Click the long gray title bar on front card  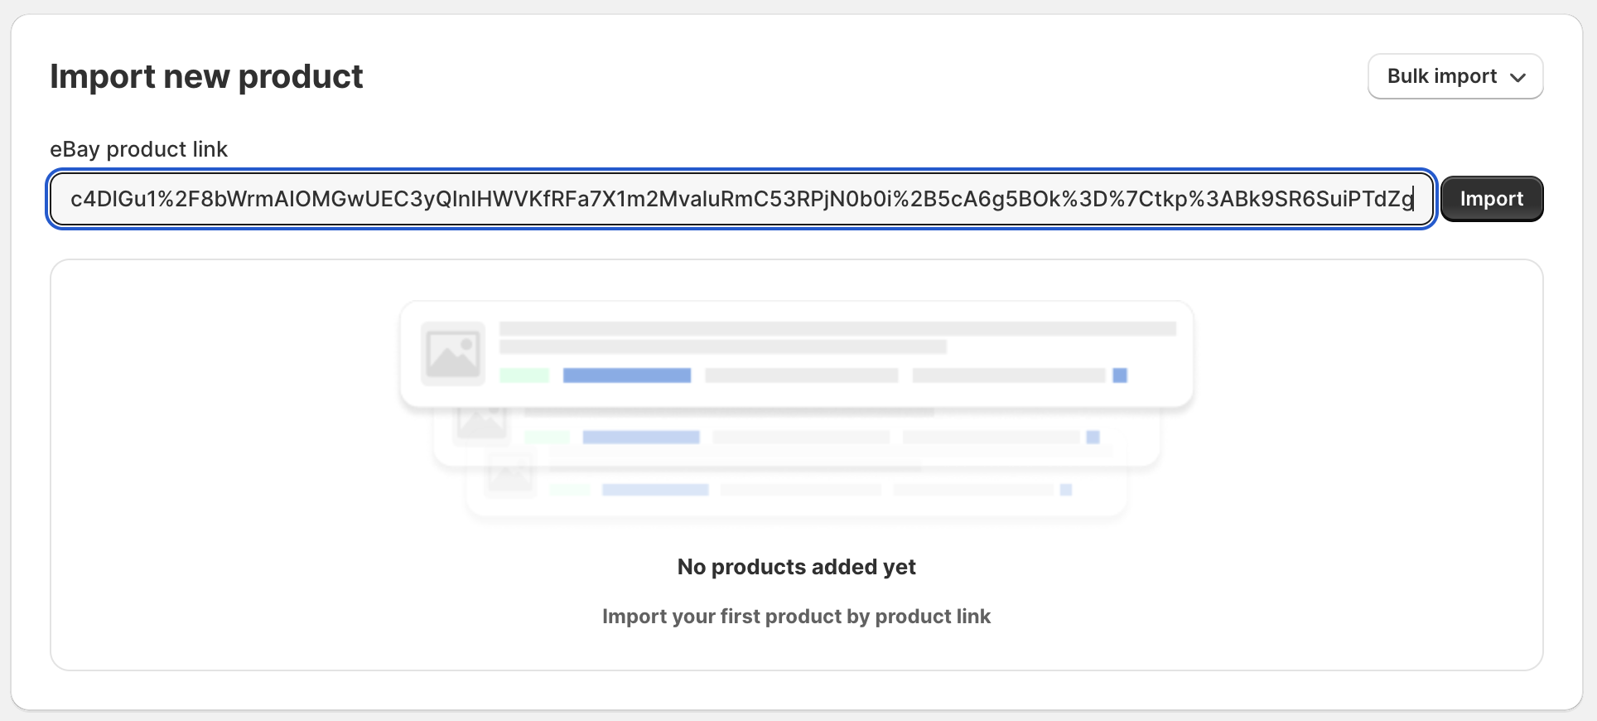(837, 329)
